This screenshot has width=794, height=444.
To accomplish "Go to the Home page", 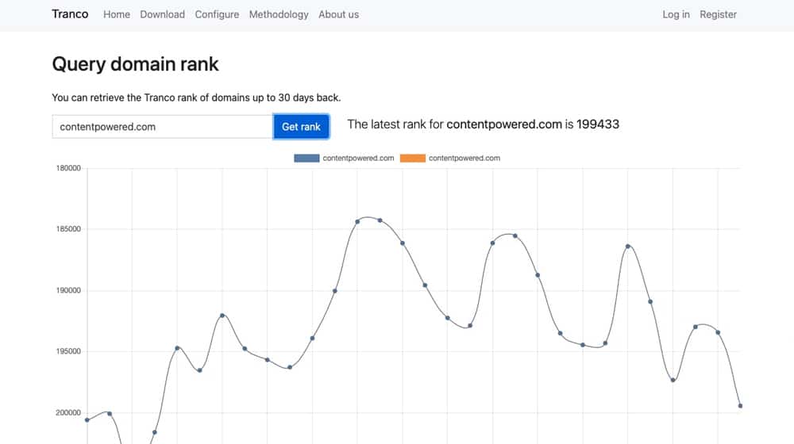I will (117, 14).
